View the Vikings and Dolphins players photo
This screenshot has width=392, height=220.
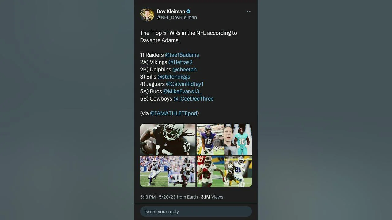(x=224, y=139)
